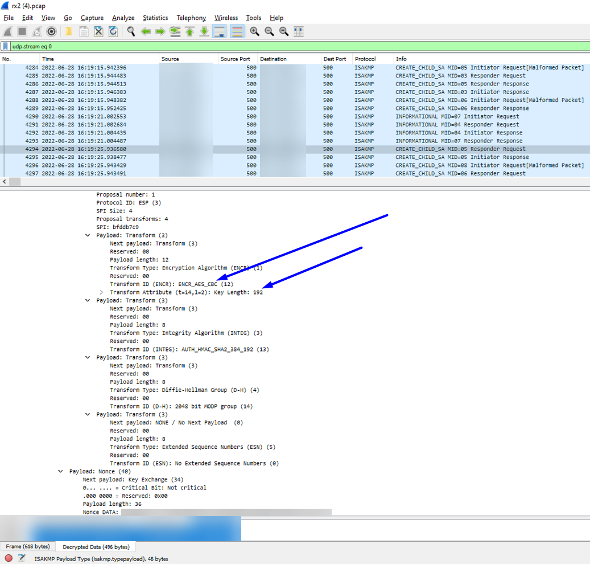Image resolution: width=590 pixels, height=564 pixels.
Task: Toggle automatic scrolling during live capture
Action: coord(220,31)
